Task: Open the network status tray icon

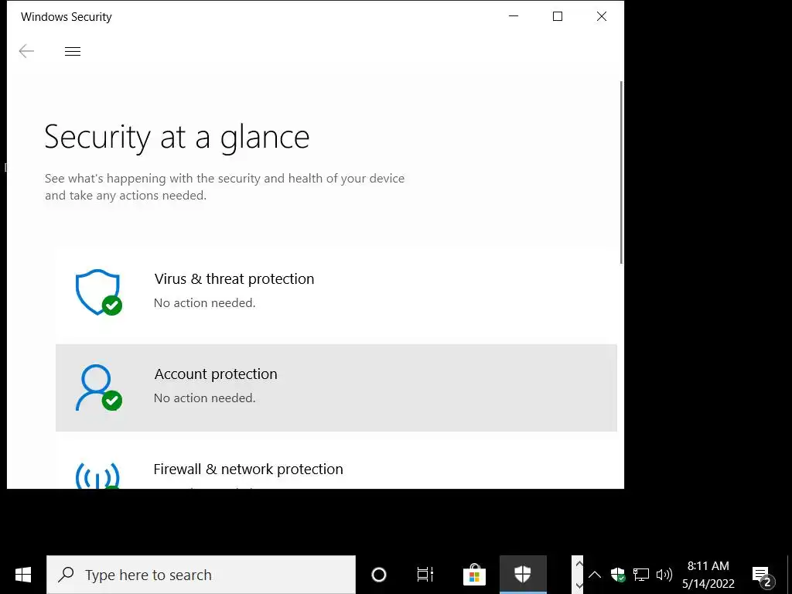Action: pyautogui.click(x=641, y=575)
